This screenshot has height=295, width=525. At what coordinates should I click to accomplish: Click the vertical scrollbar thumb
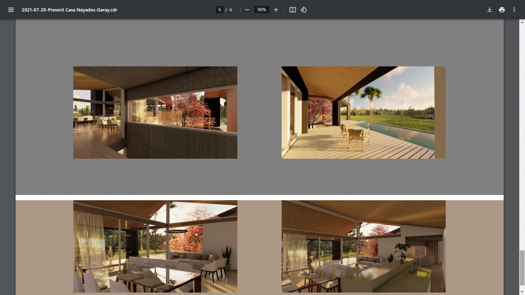tap(522, 268)
